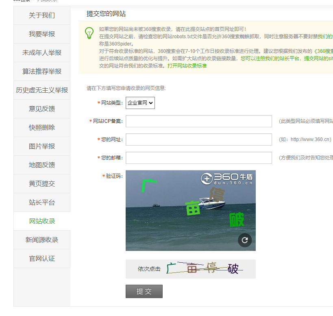Open the 站长平台 sidebar item
The width and height of the screenshot is (333, 316).
(42, 202)
